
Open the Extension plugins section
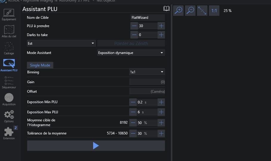pyautogui.click(x=9, y=133)
